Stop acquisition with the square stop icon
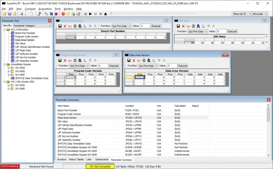The height and width of the screenshot is (169, 273). pos(100,14)
